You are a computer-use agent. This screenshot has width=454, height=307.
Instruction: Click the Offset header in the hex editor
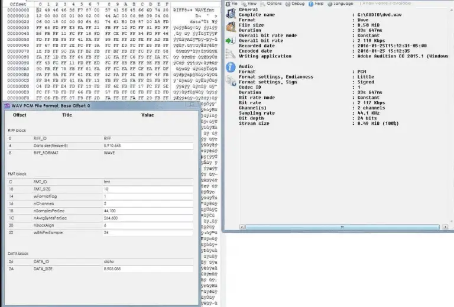click(x=18, y=4)
